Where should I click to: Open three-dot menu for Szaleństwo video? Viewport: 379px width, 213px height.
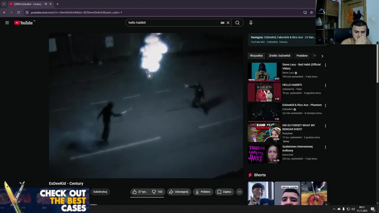point(325,147)
